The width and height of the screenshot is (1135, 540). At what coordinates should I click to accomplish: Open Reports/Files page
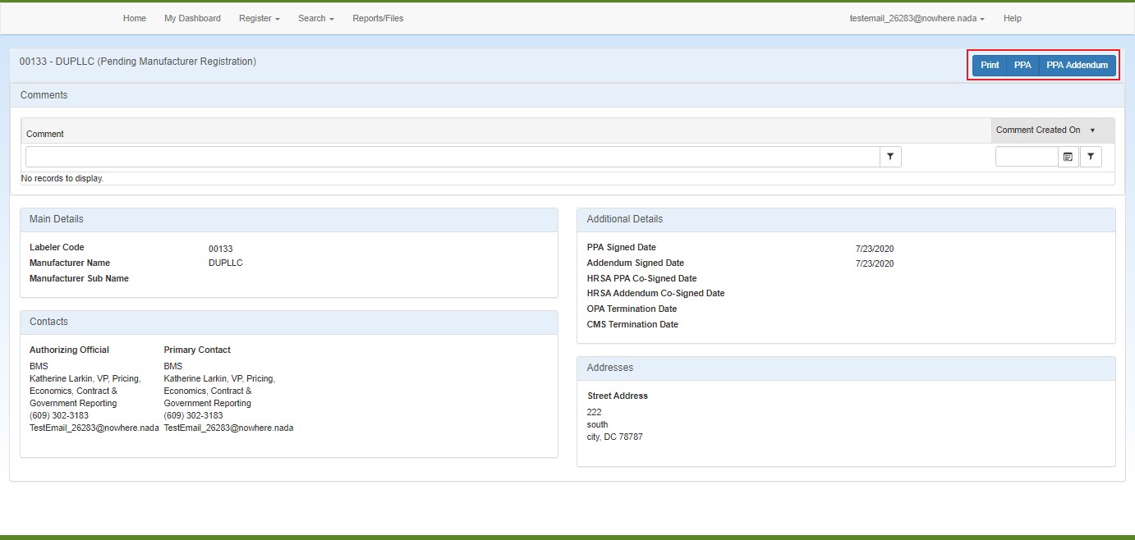378,18
